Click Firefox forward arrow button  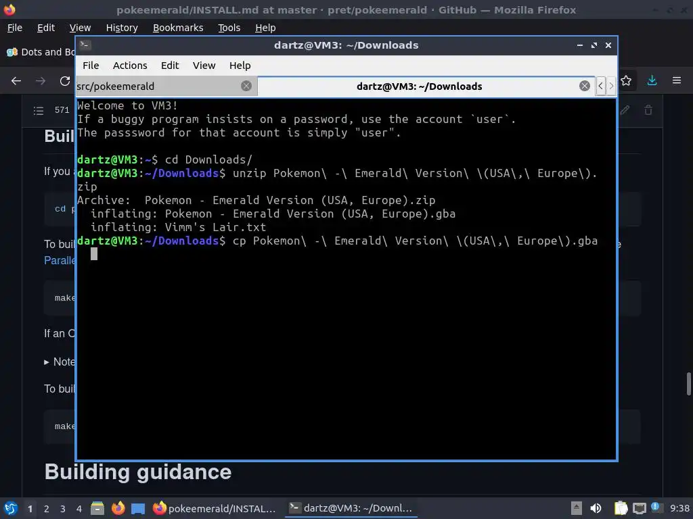coord(41,81)
